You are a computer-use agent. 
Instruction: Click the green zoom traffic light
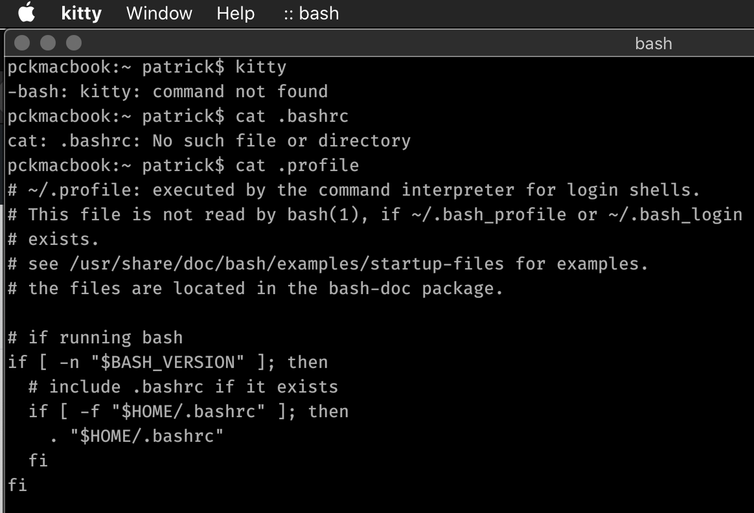pyautogui.click(x=73, y=43)
